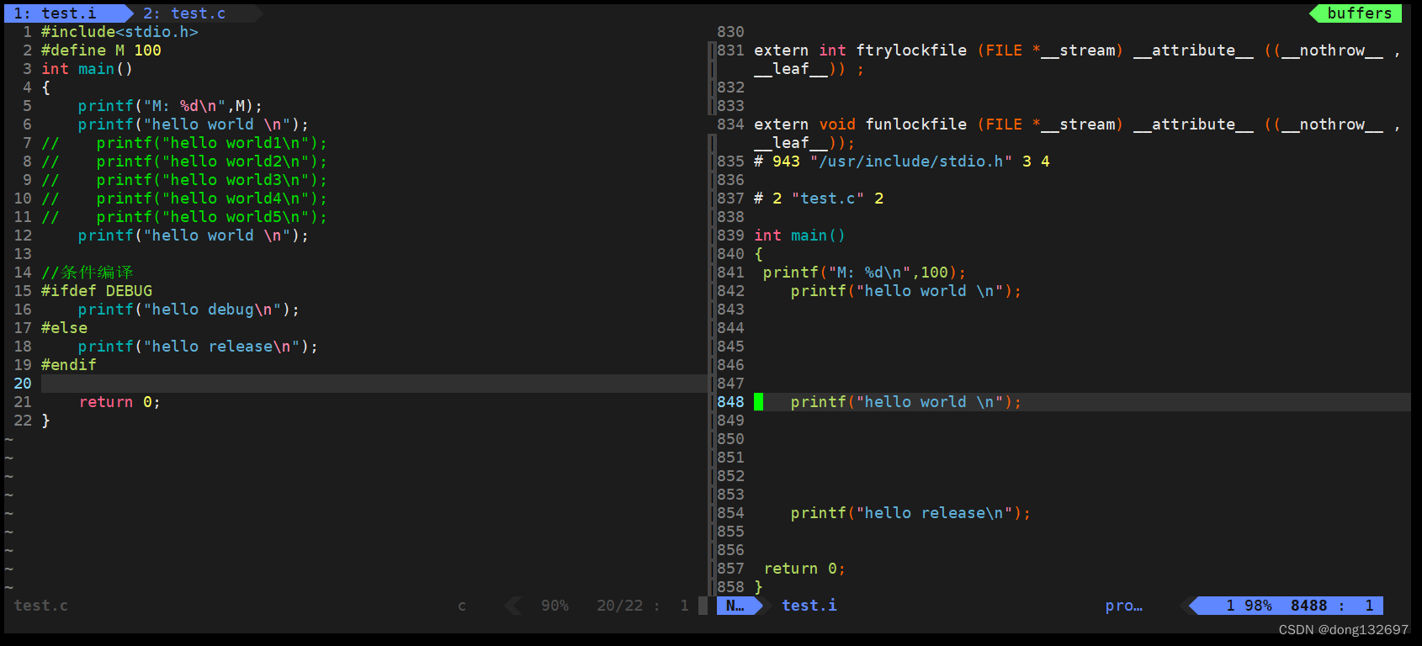Click the N… mode indicator
Image resolution: width=1422 pixels, height=646 pixels.
[735, 606]
